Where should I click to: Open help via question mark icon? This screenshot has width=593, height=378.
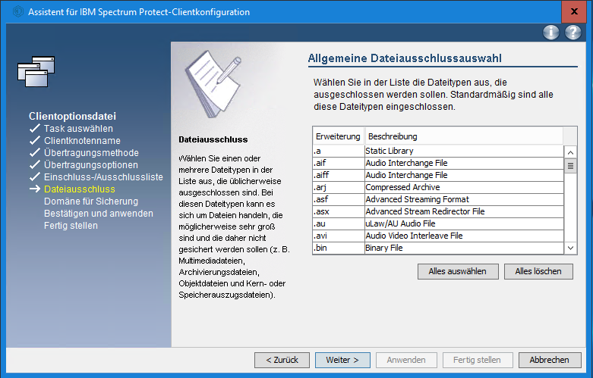(573, 33)
